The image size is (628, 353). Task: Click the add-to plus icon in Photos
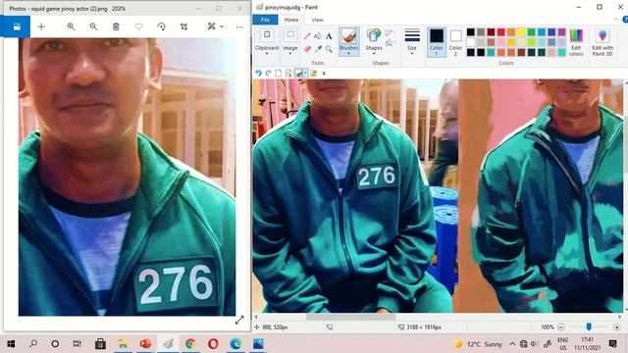pos(41,26)
